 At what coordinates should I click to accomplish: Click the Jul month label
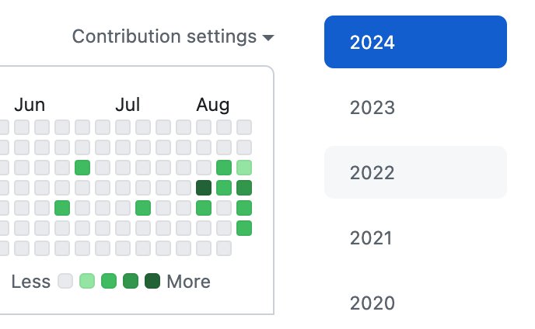pyautogui.click(x=128, y=105)
